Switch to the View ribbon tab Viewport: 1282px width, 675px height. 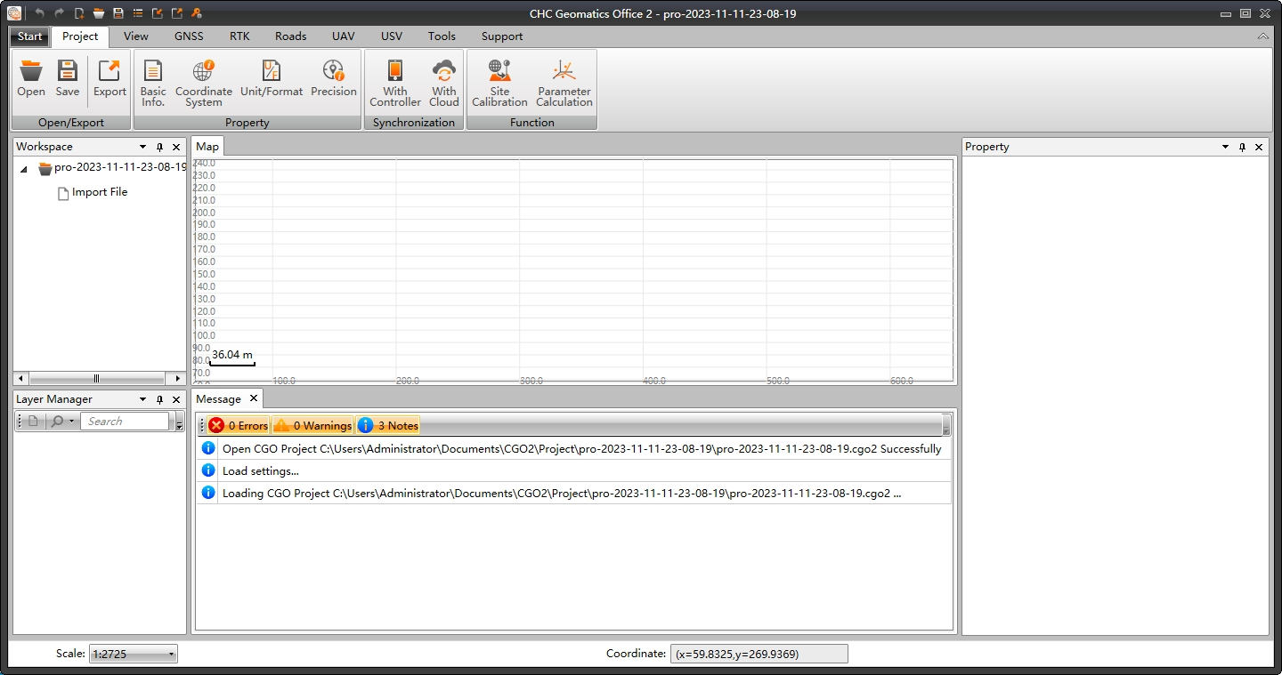136,36
